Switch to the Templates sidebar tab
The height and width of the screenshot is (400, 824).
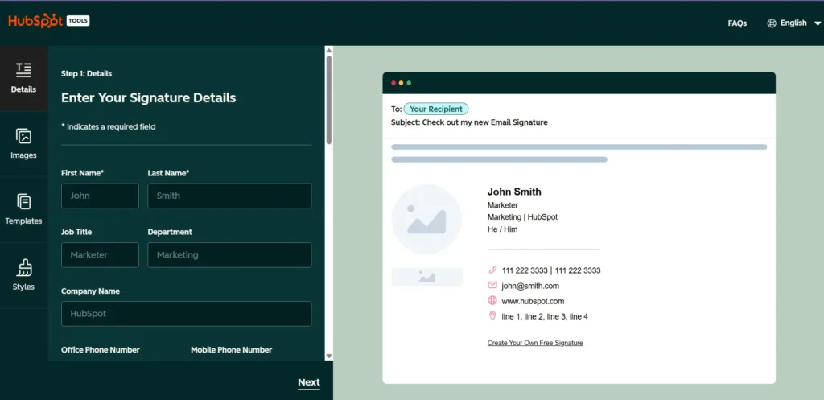(x=23, y=209)
